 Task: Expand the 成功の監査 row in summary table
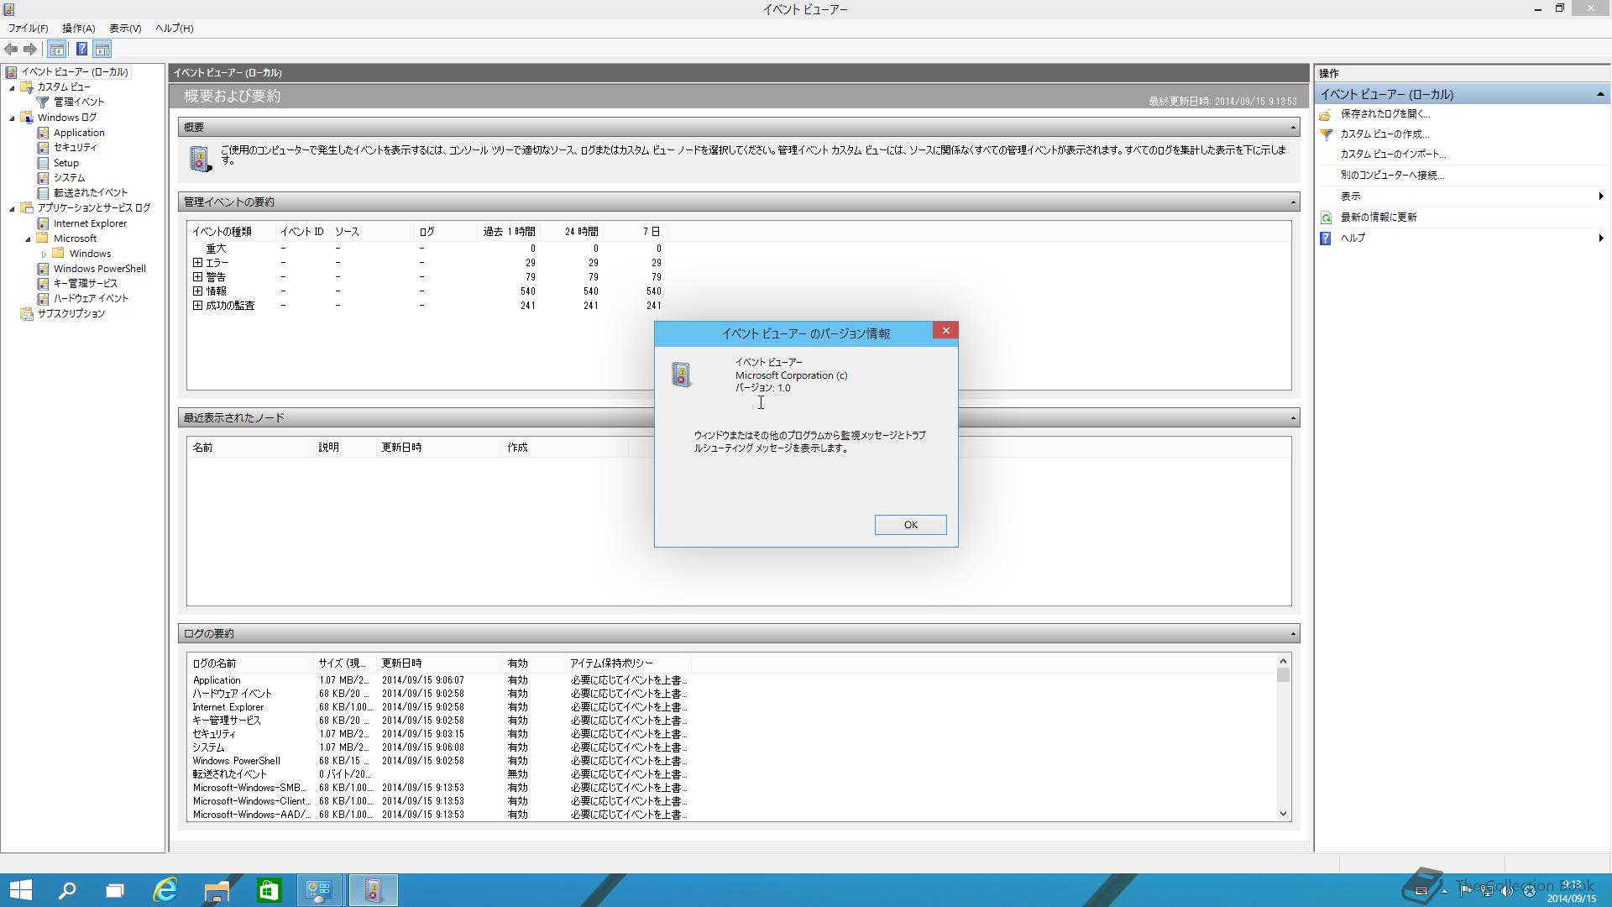pos(197,306)
